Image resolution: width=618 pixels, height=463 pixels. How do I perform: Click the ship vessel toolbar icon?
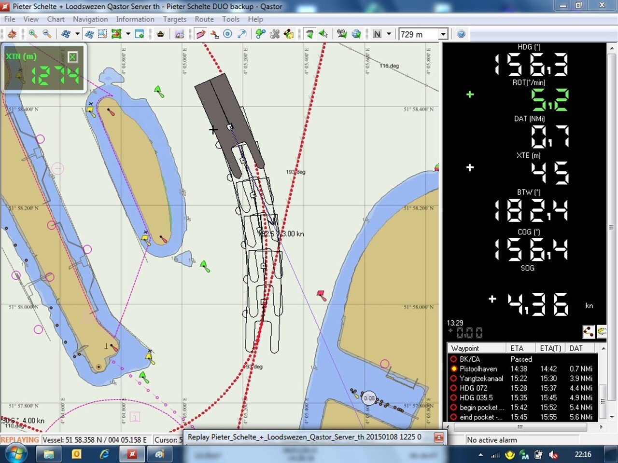coord(160,34)
